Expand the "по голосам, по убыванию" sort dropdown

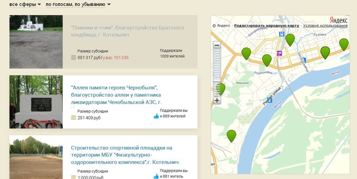[x=78, y=5]
